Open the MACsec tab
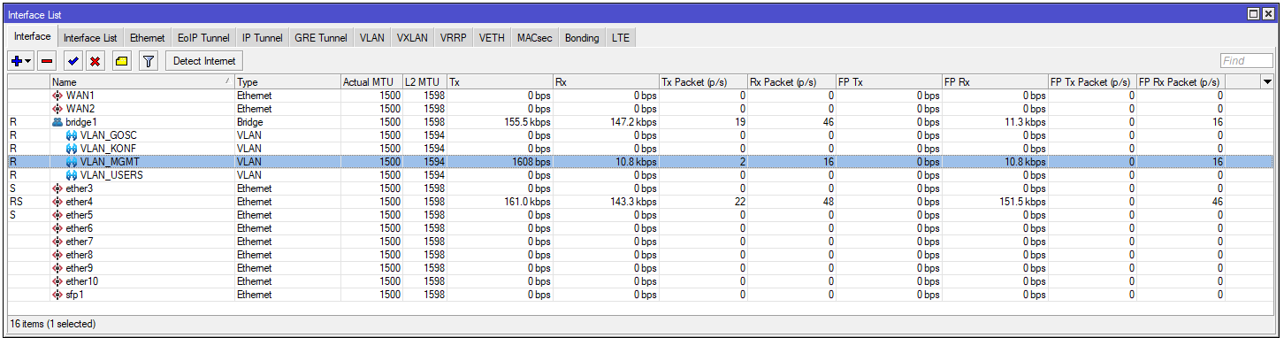The height and width of the screenshot is (338, 1284). click(536, 38)
